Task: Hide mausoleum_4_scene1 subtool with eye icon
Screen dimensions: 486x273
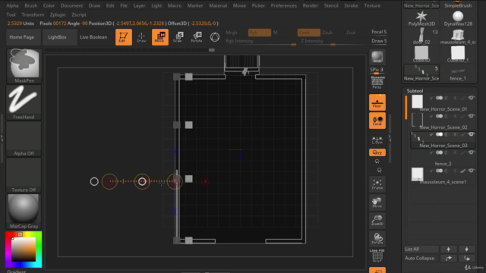Action: 471,171
